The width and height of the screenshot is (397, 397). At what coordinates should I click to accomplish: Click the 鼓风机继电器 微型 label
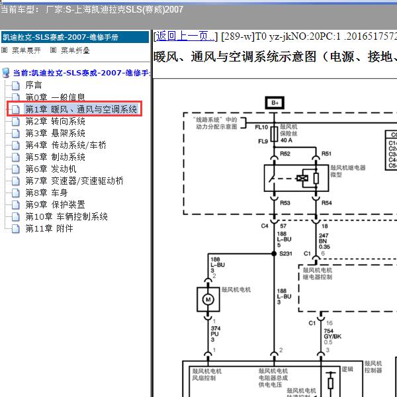[348, 171]
